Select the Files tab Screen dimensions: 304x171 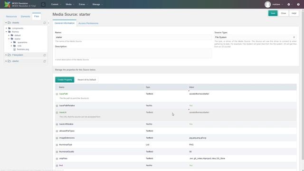37,16
